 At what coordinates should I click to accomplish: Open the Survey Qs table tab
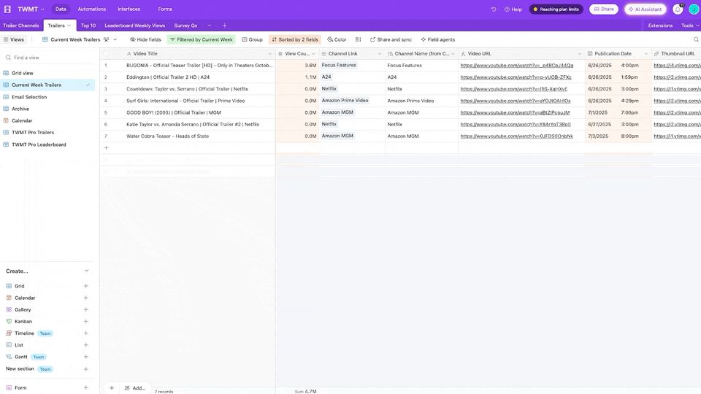click(x=185, y=26)
